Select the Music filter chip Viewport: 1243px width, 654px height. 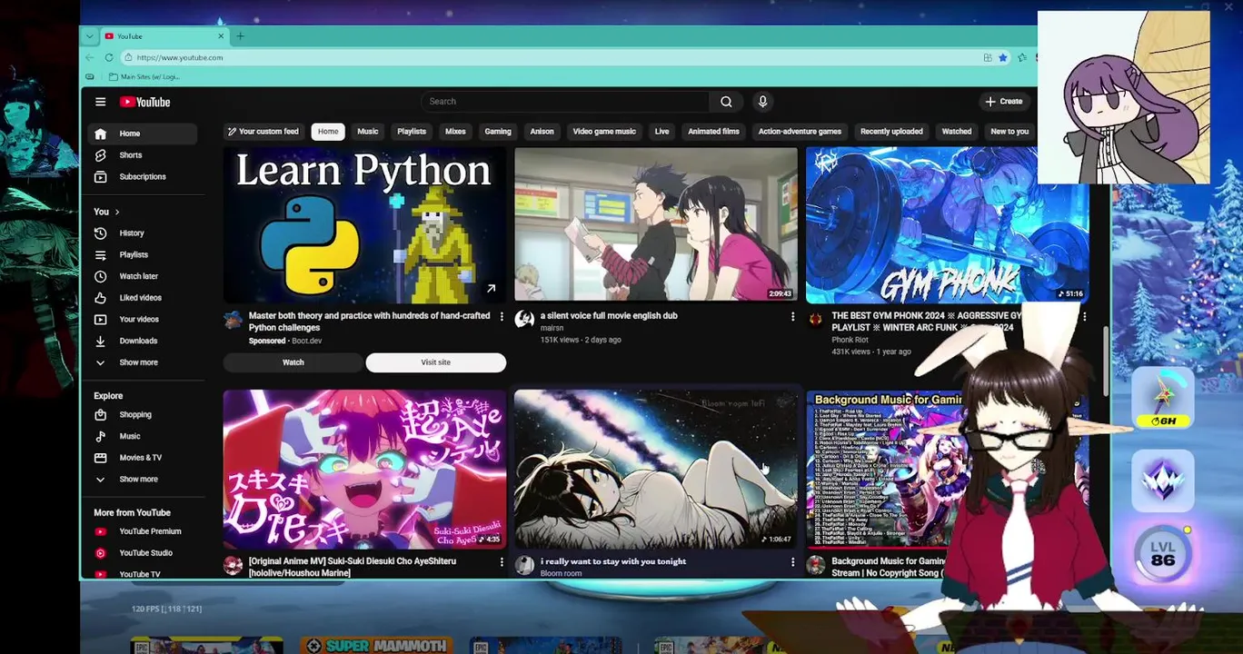tap(368, 132)
